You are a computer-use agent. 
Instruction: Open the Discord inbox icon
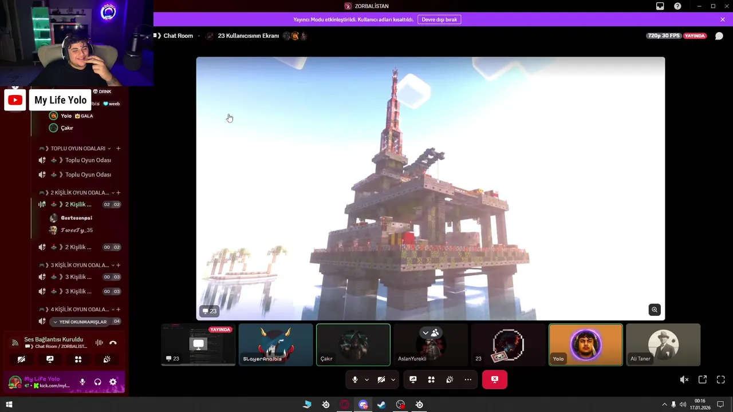[660, 6]
